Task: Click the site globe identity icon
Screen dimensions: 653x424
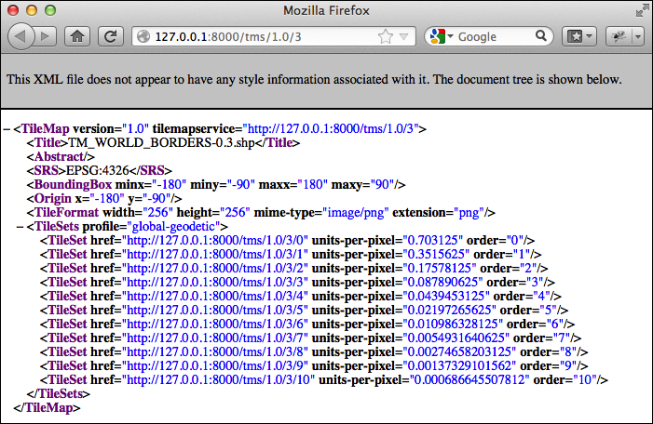Action: coord(143,36)
